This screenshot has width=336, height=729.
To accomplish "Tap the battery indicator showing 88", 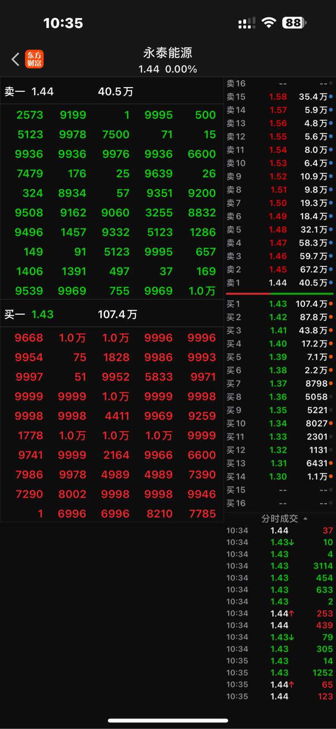I will [294, 23].
